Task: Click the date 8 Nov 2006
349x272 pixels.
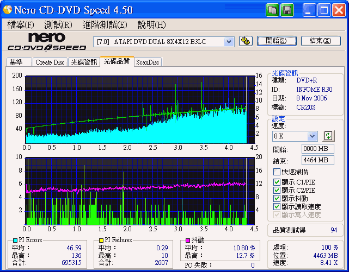Action: click(x=311, y=98)
